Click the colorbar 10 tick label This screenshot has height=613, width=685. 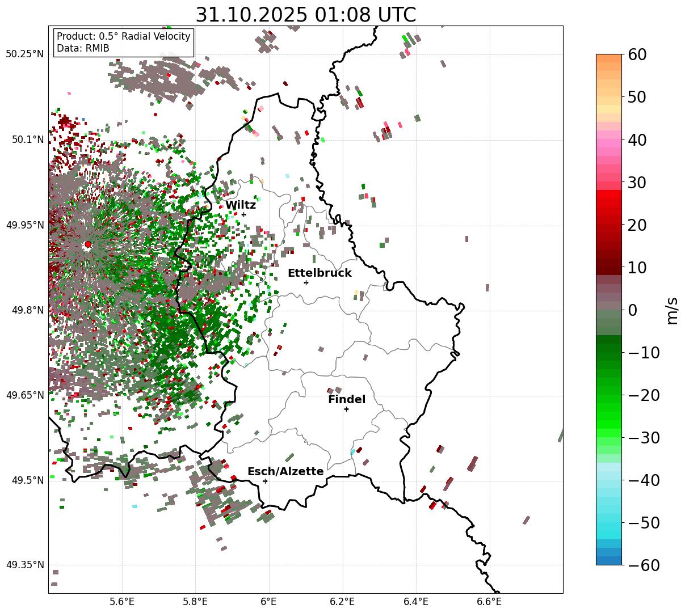(637, 268)
